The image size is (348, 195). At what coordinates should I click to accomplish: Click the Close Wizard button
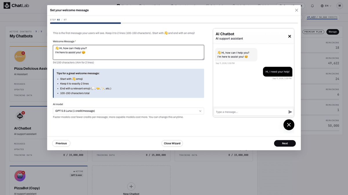(172, 143)
